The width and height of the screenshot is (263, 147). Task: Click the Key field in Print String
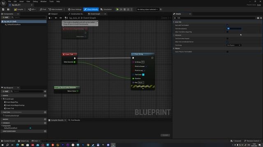141,82
